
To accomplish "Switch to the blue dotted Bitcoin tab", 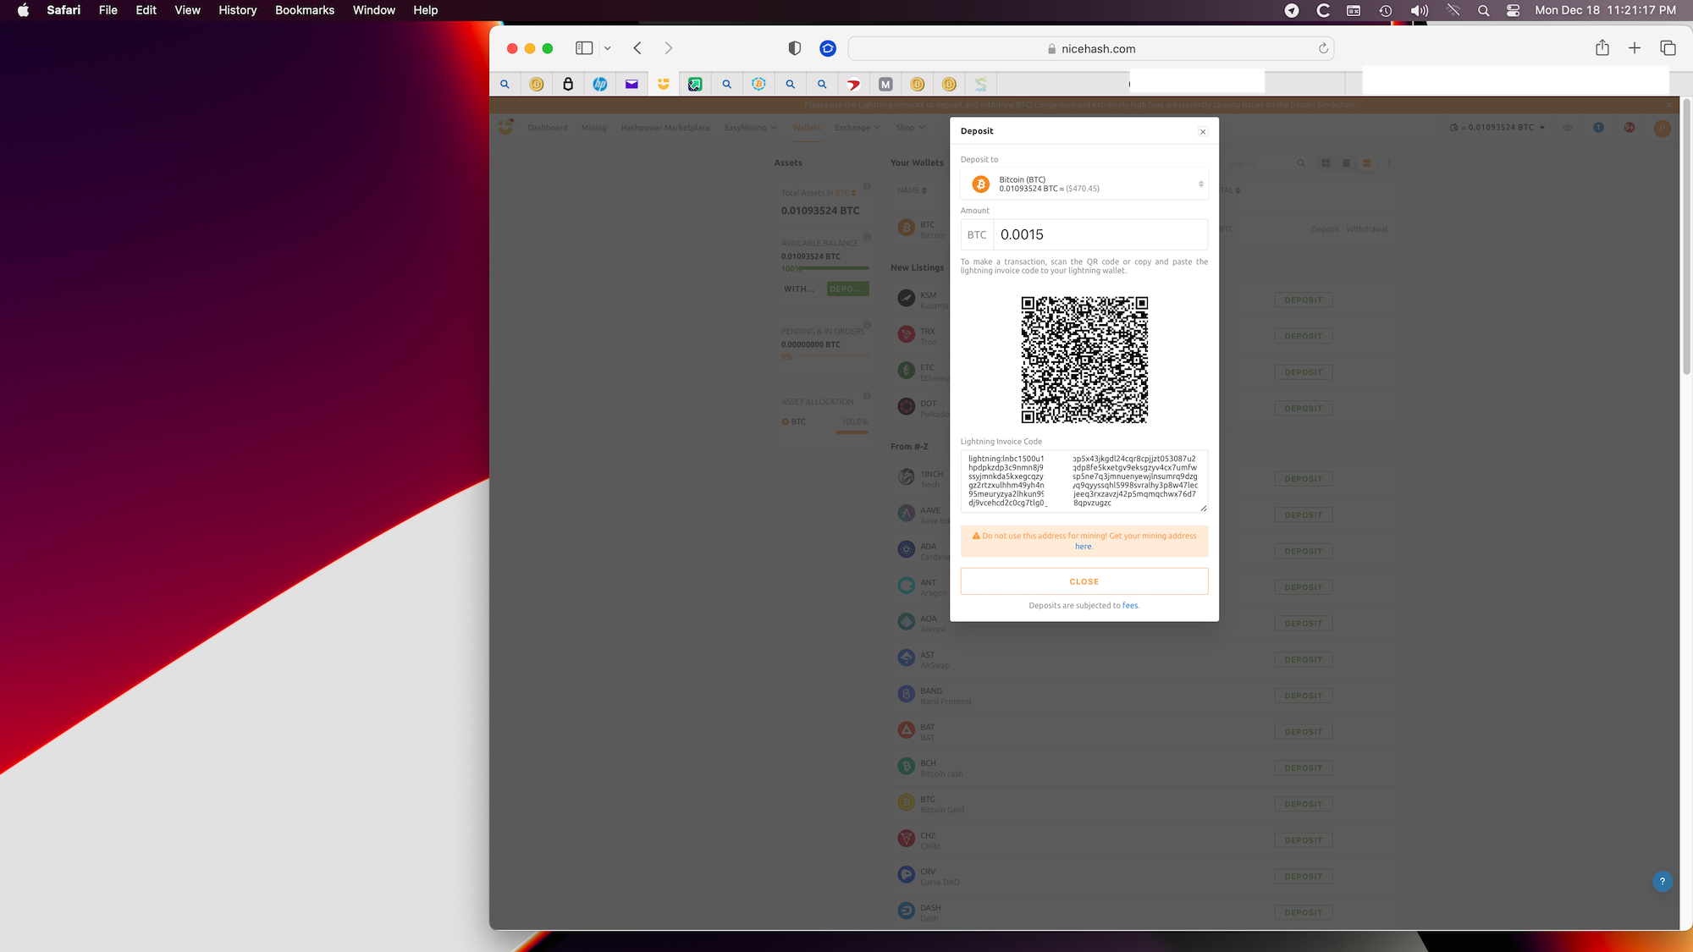I will click(x=758, y=84).
